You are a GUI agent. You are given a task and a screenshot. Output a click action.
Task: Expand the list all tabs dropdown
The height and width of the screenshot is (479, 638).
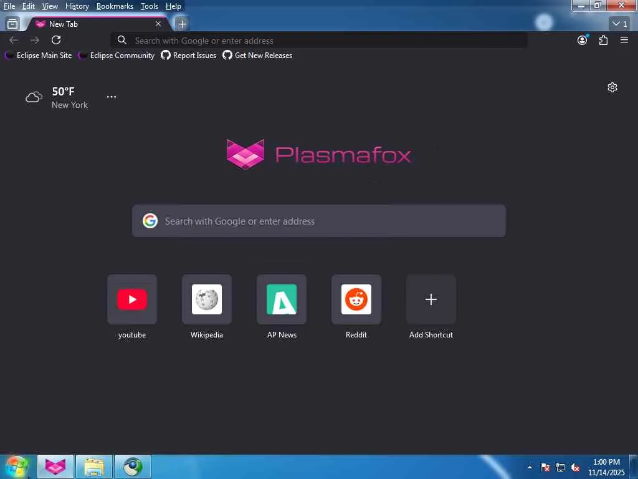point(620,24)
